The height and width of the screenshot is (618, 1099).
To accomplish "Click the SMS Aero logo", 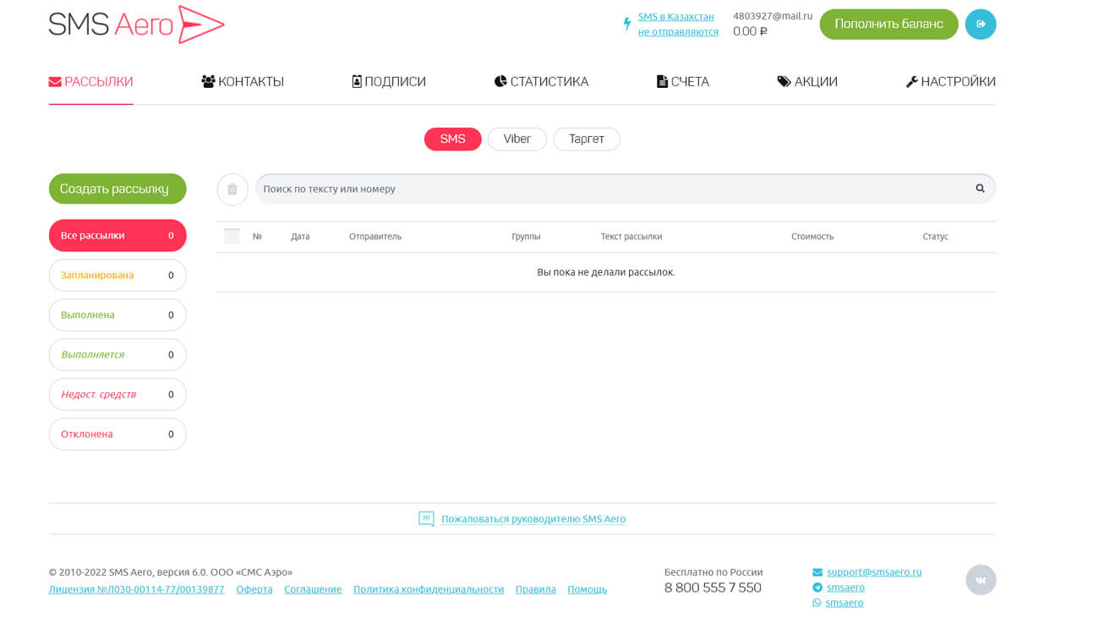I will [136, 25].
